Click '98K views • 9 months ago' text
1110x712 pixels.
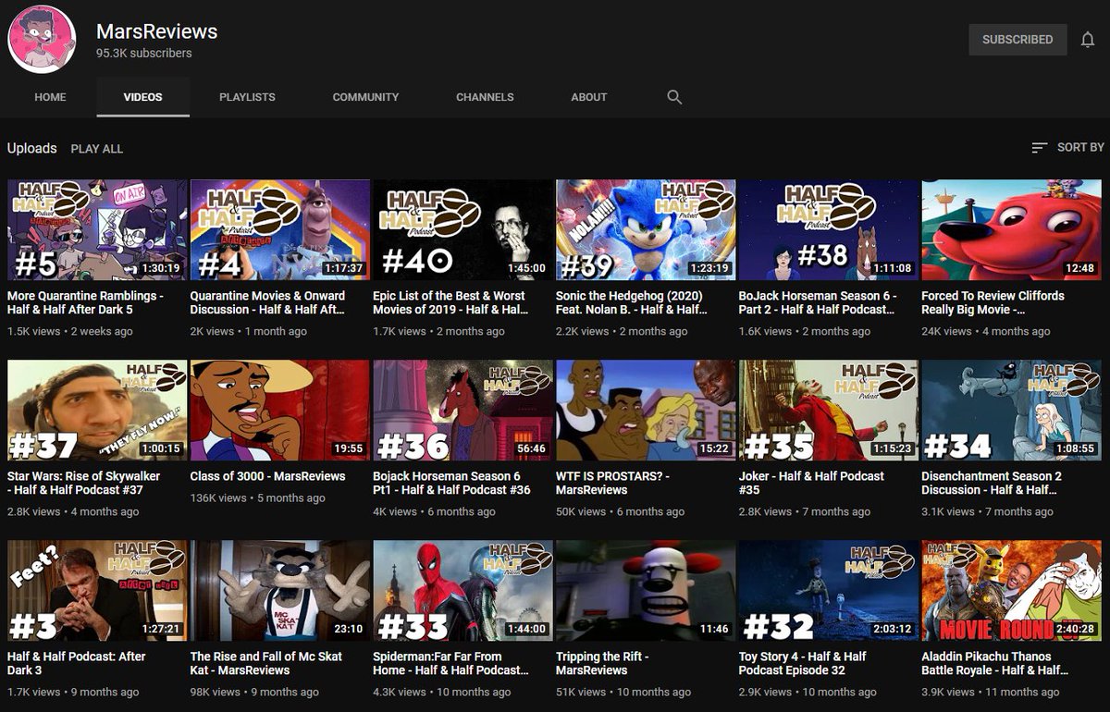tap(254, 692)
